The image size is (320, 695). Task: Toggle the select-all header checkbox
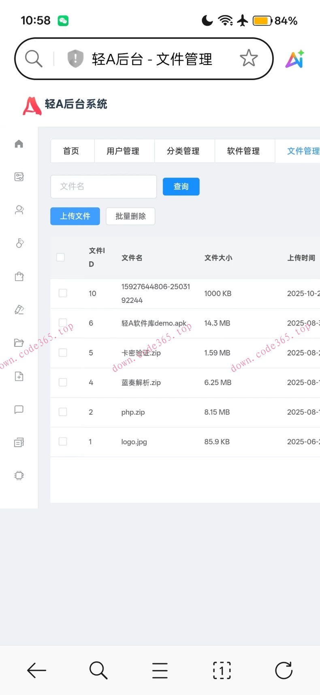pos(61,257)
